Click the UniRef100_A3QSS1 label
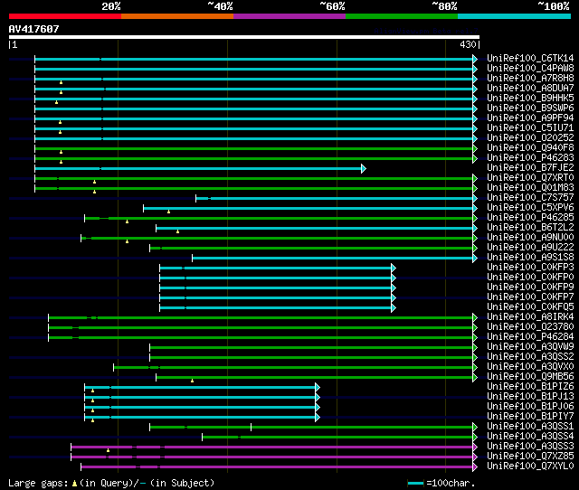This screenshot has height=490, width=579. [530, 427]
